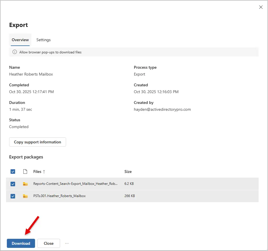The height and width of the screenshot is (251, 268).
Task: Click the Allow browser pop-ups notice text
Action: (50, 52)
